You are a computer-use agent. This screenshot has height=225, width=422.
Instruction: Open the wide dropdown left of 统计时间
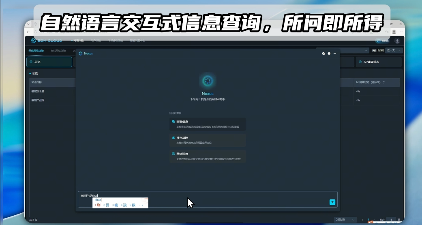point(342,50)
